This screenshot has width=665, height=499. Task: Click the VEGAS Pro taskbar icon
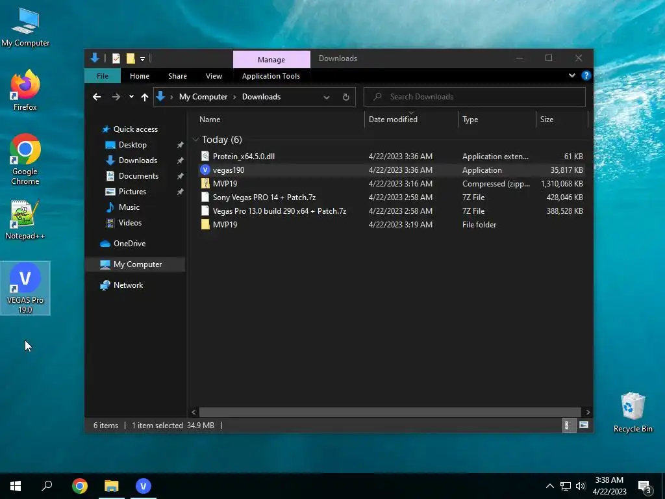tap(144, 486)
